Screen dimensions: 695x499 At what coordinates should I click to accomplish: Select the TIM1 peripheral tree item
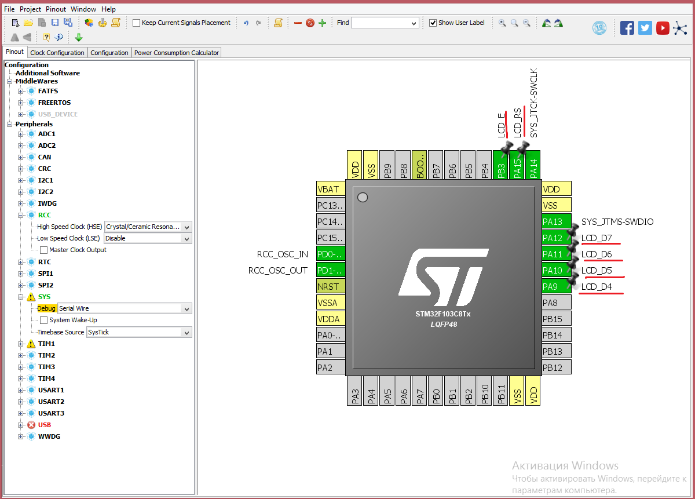click(47, 344)
